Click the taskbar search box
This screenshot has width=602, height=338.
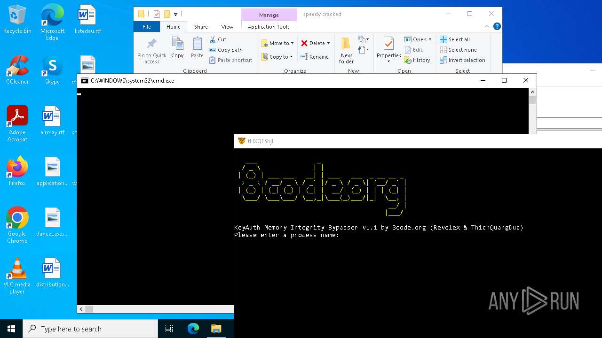pyautogui.click(x=90, y=329)
